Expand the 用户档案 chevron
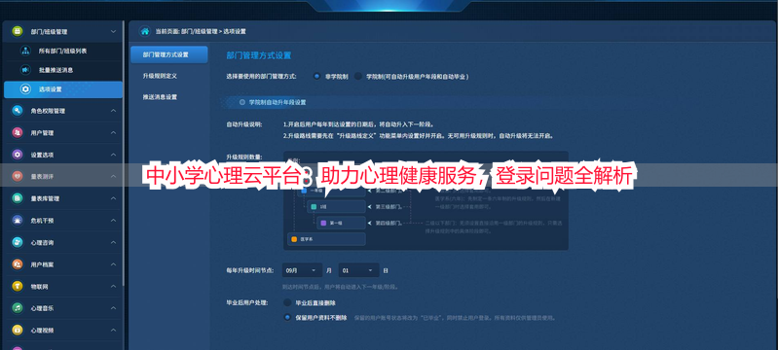Viewport: 778px width, 350px height. [114, 263]
